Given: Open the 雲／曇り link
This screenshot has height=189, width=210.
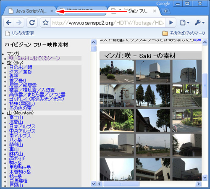Looking at the screenshot, I should tap(18, 81).
